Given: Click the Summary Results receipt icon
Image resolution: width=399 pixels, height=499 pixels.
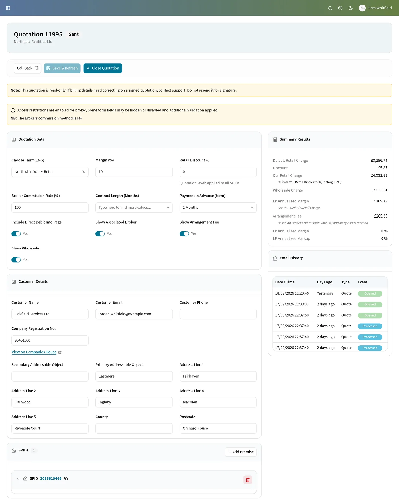Looking at the screenshot, I should point(275,140).
